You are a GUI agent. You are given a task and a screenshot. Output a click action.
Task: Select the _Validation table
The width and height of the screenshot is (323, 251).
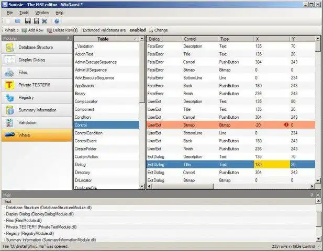pos(106,47)
